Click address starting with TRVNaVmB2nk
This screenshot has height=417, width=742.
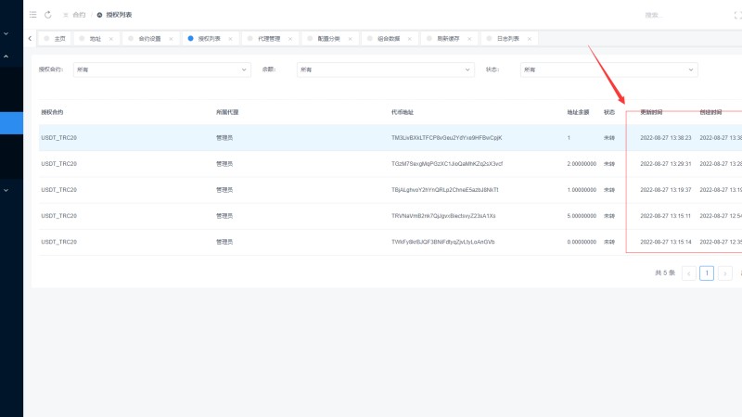(443, 216)
